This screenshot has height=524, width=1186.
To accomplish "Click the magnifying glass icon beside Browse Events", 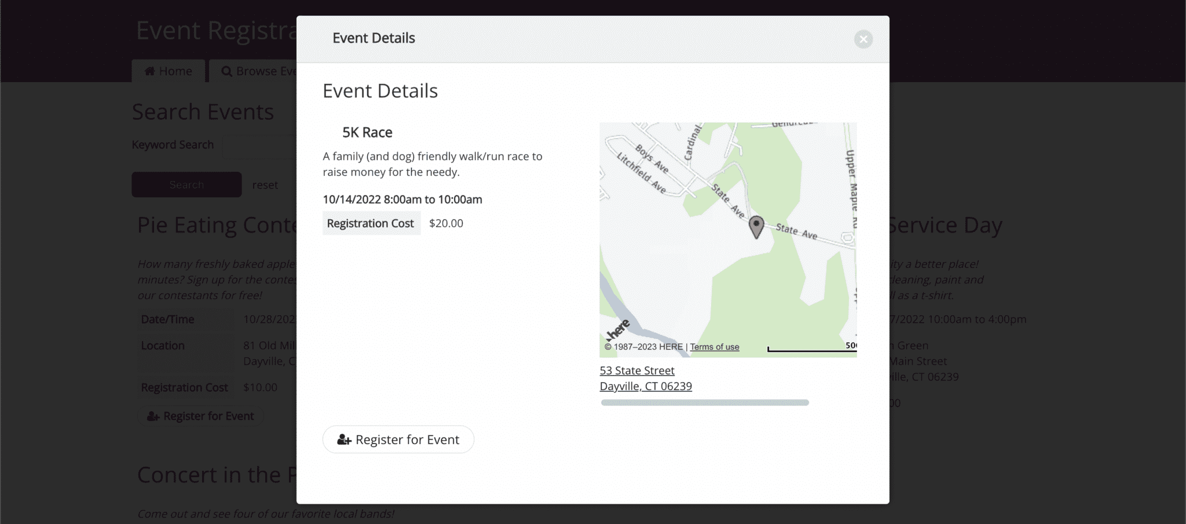I will (227, 71).
